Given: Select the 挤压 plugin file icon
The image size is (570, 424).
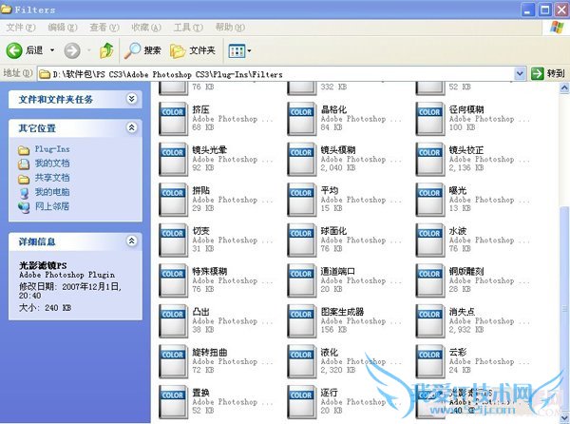Looking at the screenshot, I should pos(173,119).
